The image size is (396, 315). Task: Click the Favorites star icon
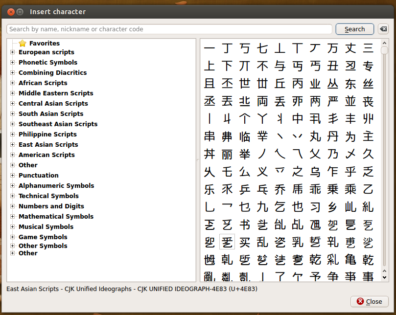(x=22, y=44)
